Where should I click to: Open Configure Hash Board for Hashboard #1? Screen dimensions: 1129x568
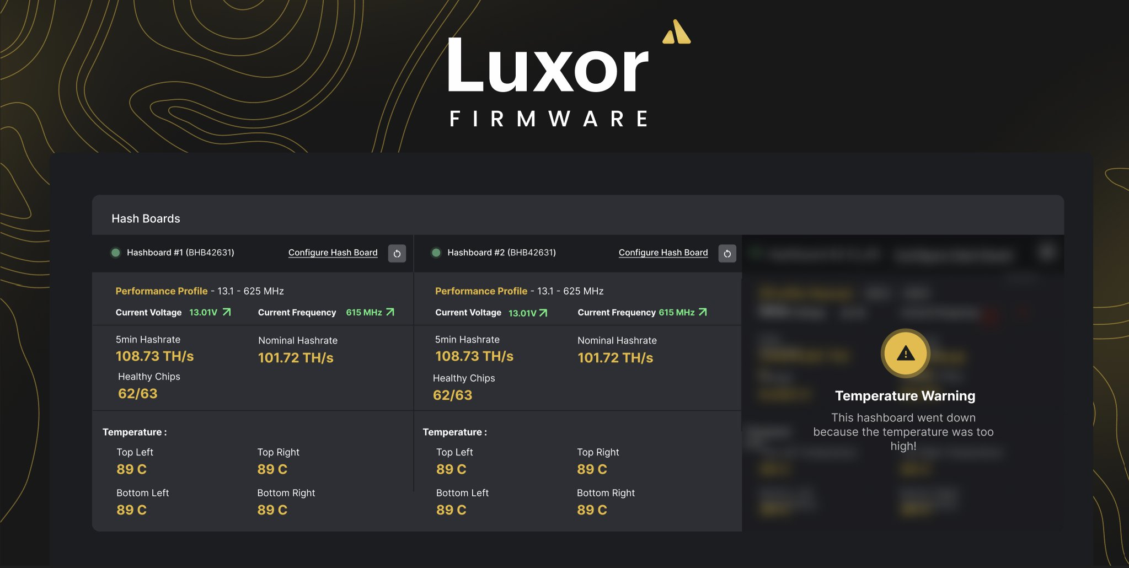click(333, 253)
